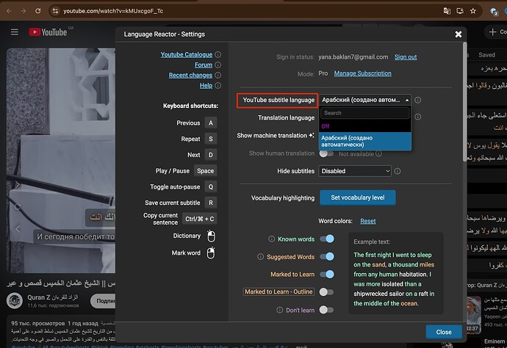Toggle Known words highlighting switch
This screenshot has width=507, height=348.
(327, 239)
